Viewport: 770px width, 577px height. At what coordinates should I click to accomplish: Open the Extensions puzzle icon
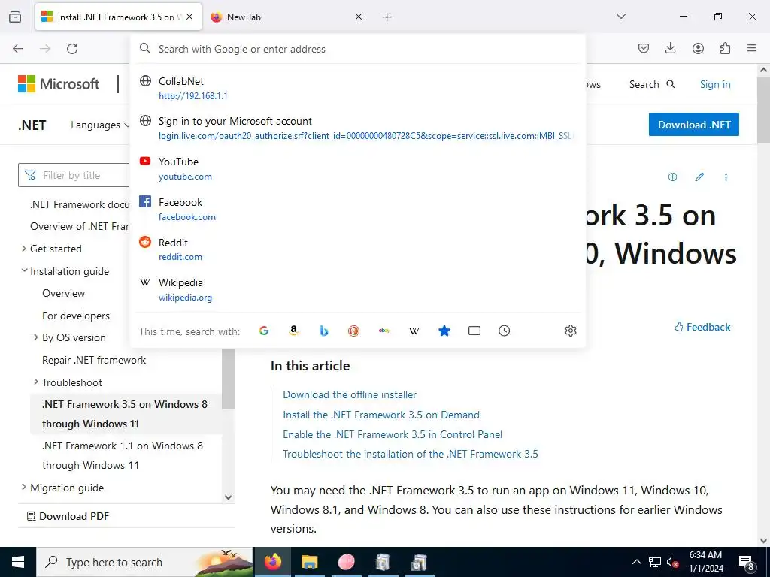tap(725, 48)
